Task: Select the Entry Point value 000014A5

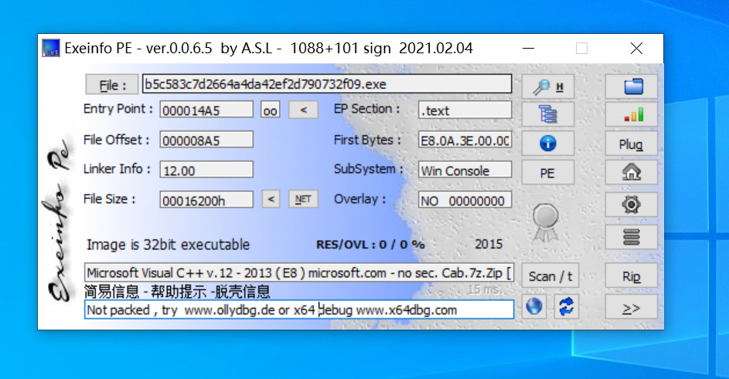Action: pyautogui.click(x=206, y=110)
